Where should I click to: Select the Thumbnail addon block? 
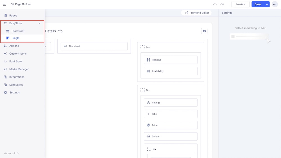coord(94,46)
